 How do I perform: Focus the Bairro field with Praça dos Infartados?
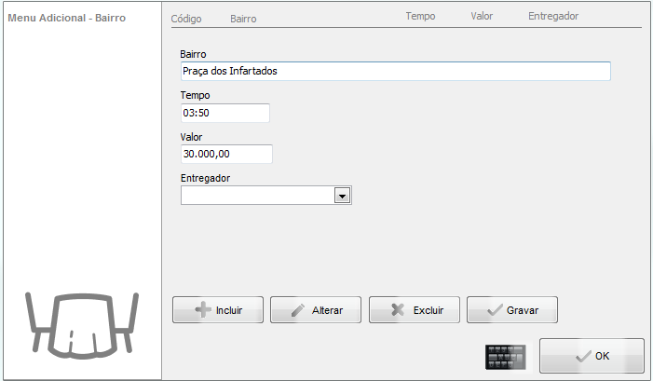pyautogui.click(x=395, y=72)
